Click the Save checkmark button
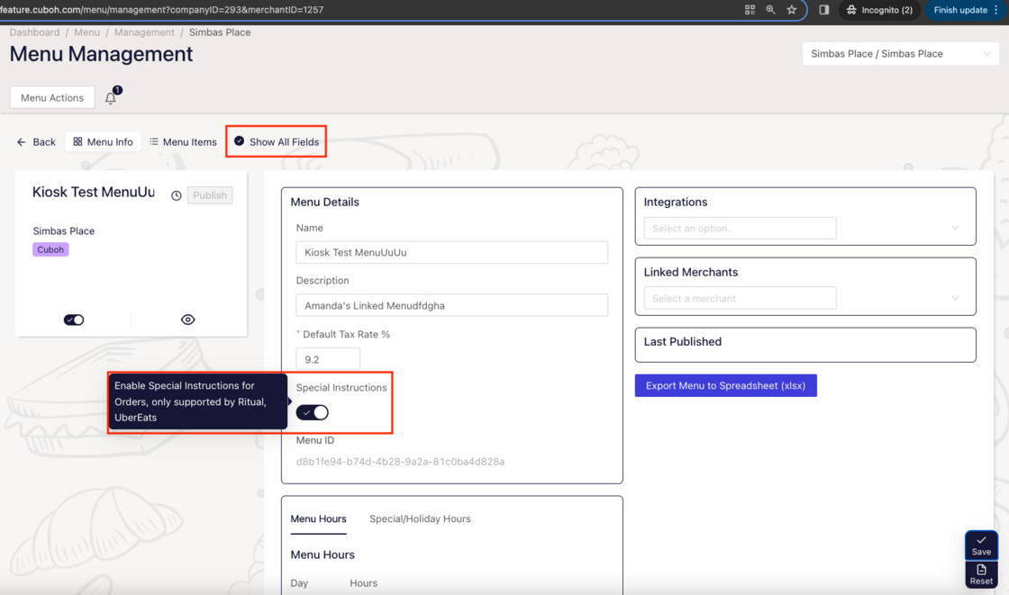This screenshot has width=1009, height=595. (x=981, y=545)
